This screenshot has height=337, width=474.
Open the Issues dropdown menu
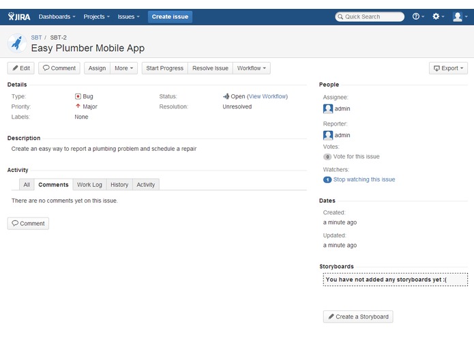(128, 16)
